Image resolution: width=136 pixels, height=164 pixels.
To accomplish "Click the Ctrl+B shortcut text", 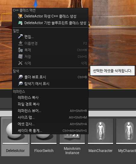I will (82, 77).
